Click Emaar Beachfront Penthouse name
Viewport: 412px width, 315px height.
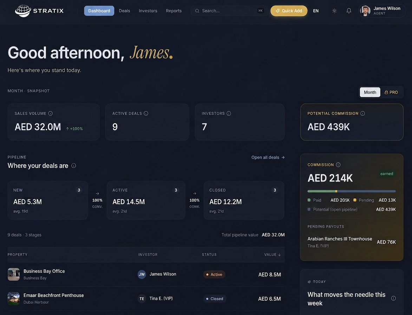pyautogui.click(x=54, y=295)
